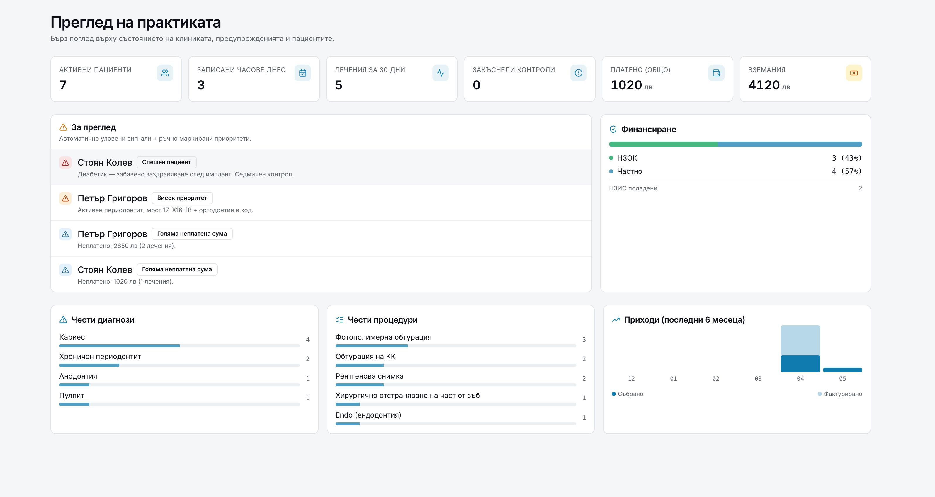Click the checklist icon beside Чести процедури
The height and width of the screenshot is (497, 935).
click(339, 320)
